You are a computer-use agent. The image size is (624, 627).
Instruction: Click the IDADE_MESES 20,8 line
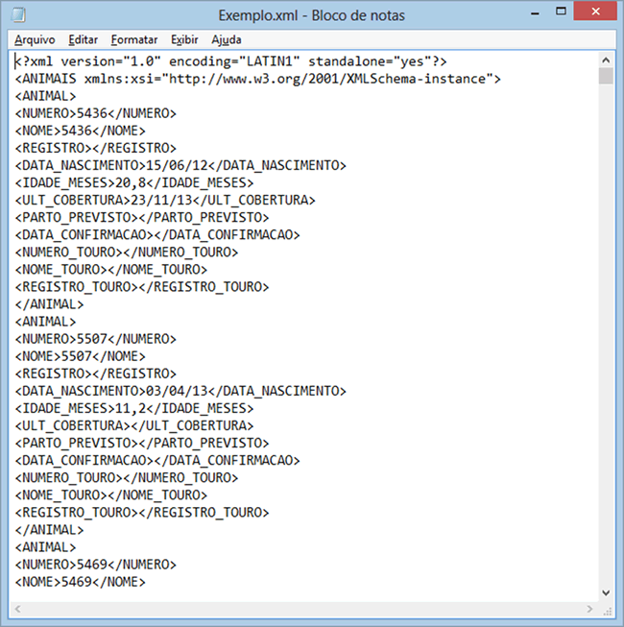click(134, 182)
